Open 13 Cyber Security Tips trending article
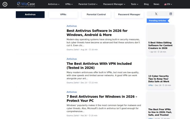The height and width of the screenshot is (119, 190). click(159, 79)
